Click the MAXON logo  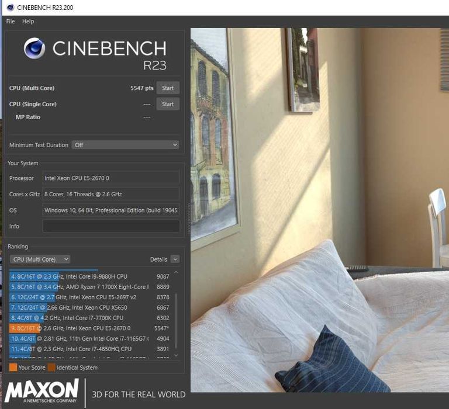tap(42, 391)
